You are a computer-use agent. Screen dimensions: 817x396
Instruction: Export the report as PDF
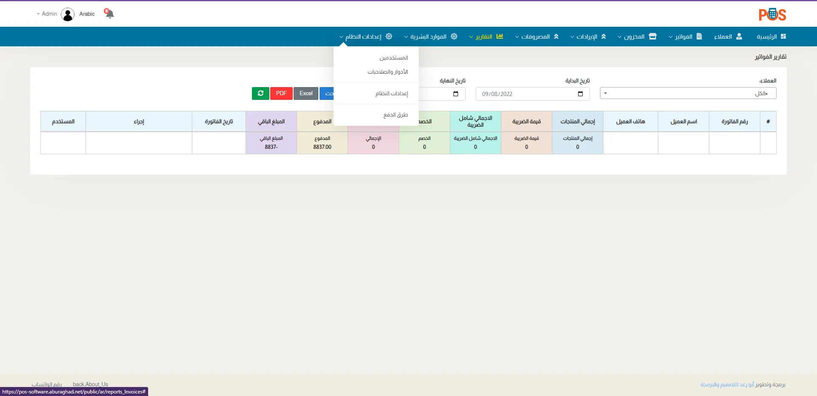281,93
